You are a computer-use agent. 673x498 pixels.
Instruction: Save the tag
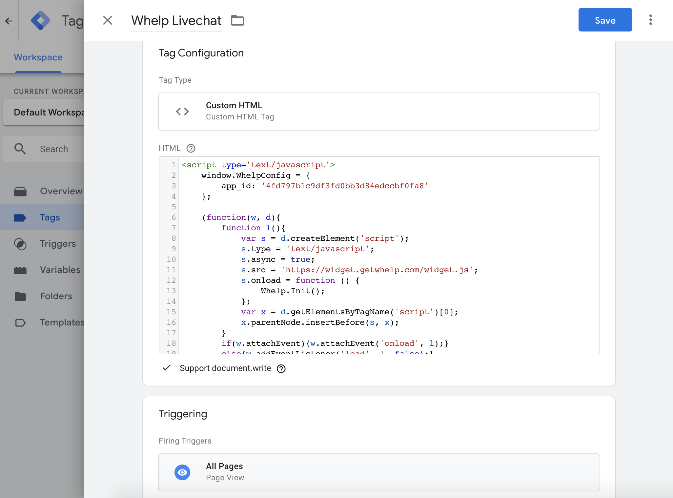coord(605,20)
